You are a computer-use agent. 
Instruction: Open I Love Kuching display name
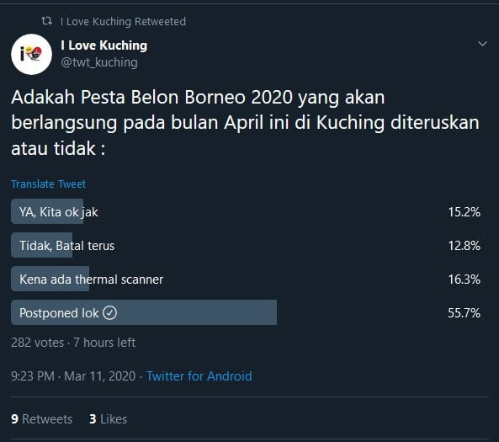click(x=104, y=45)
